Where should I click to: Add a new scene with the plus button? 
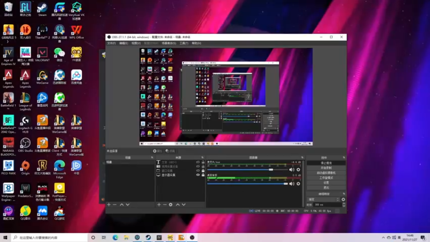pos(109,205)
